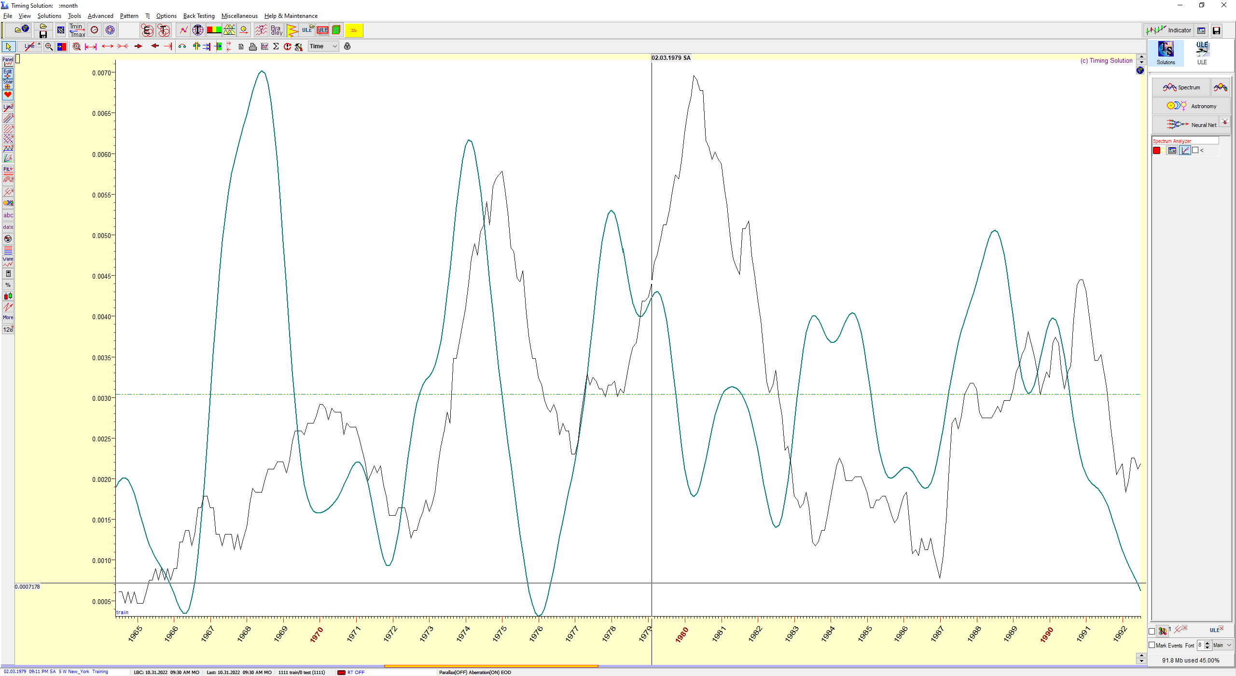Open the Time dropdown in toolbar

pos(324,46)
